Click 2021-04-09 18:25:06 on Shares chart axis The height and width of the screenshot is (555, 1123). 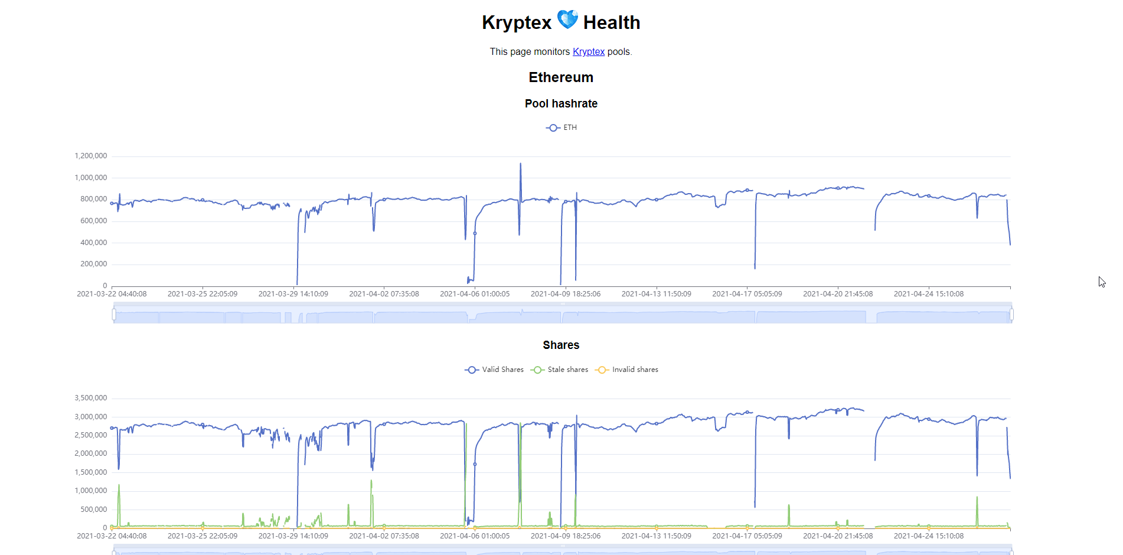(566, 536)
